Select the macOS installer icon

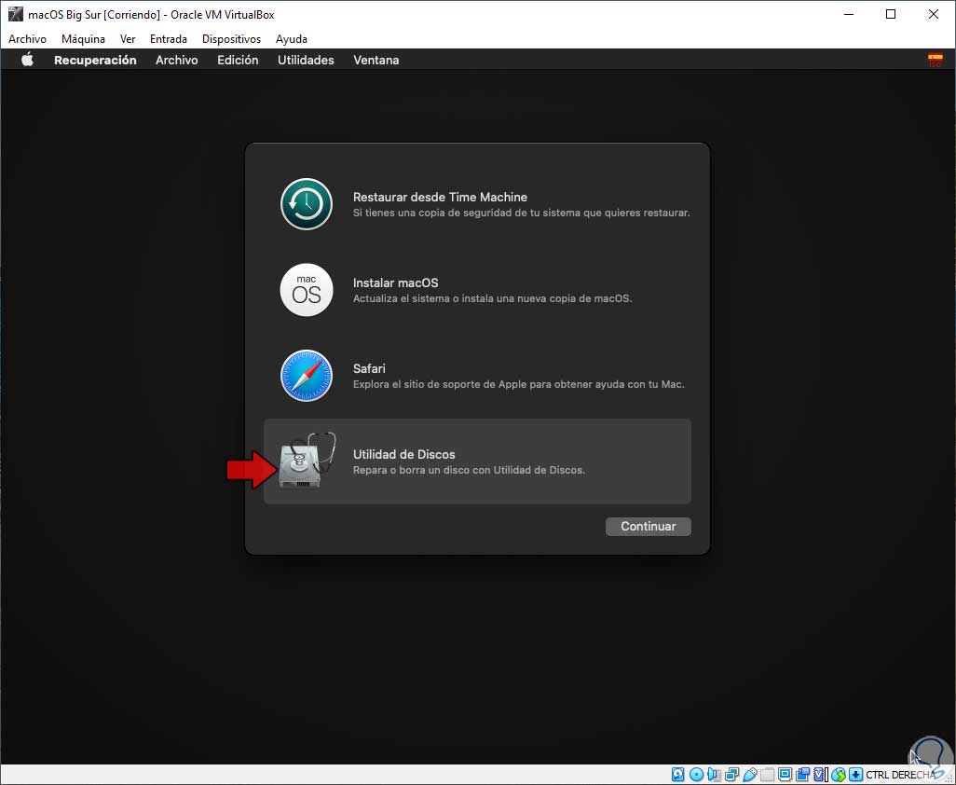pyautogui.click(x=306, y=290)
